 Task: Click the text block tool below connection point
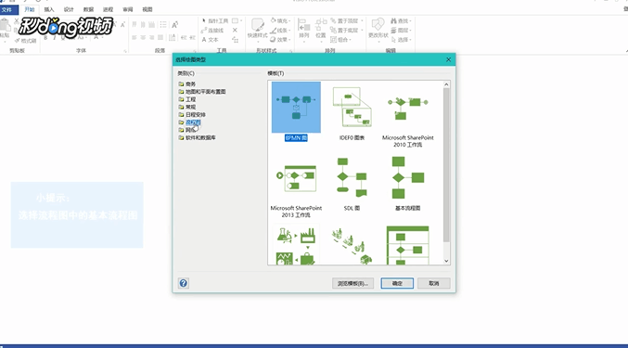(x=235, y=40)
